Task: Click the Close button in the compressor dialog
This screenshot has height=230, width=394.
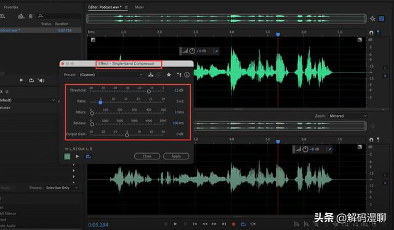Action: 147,156
